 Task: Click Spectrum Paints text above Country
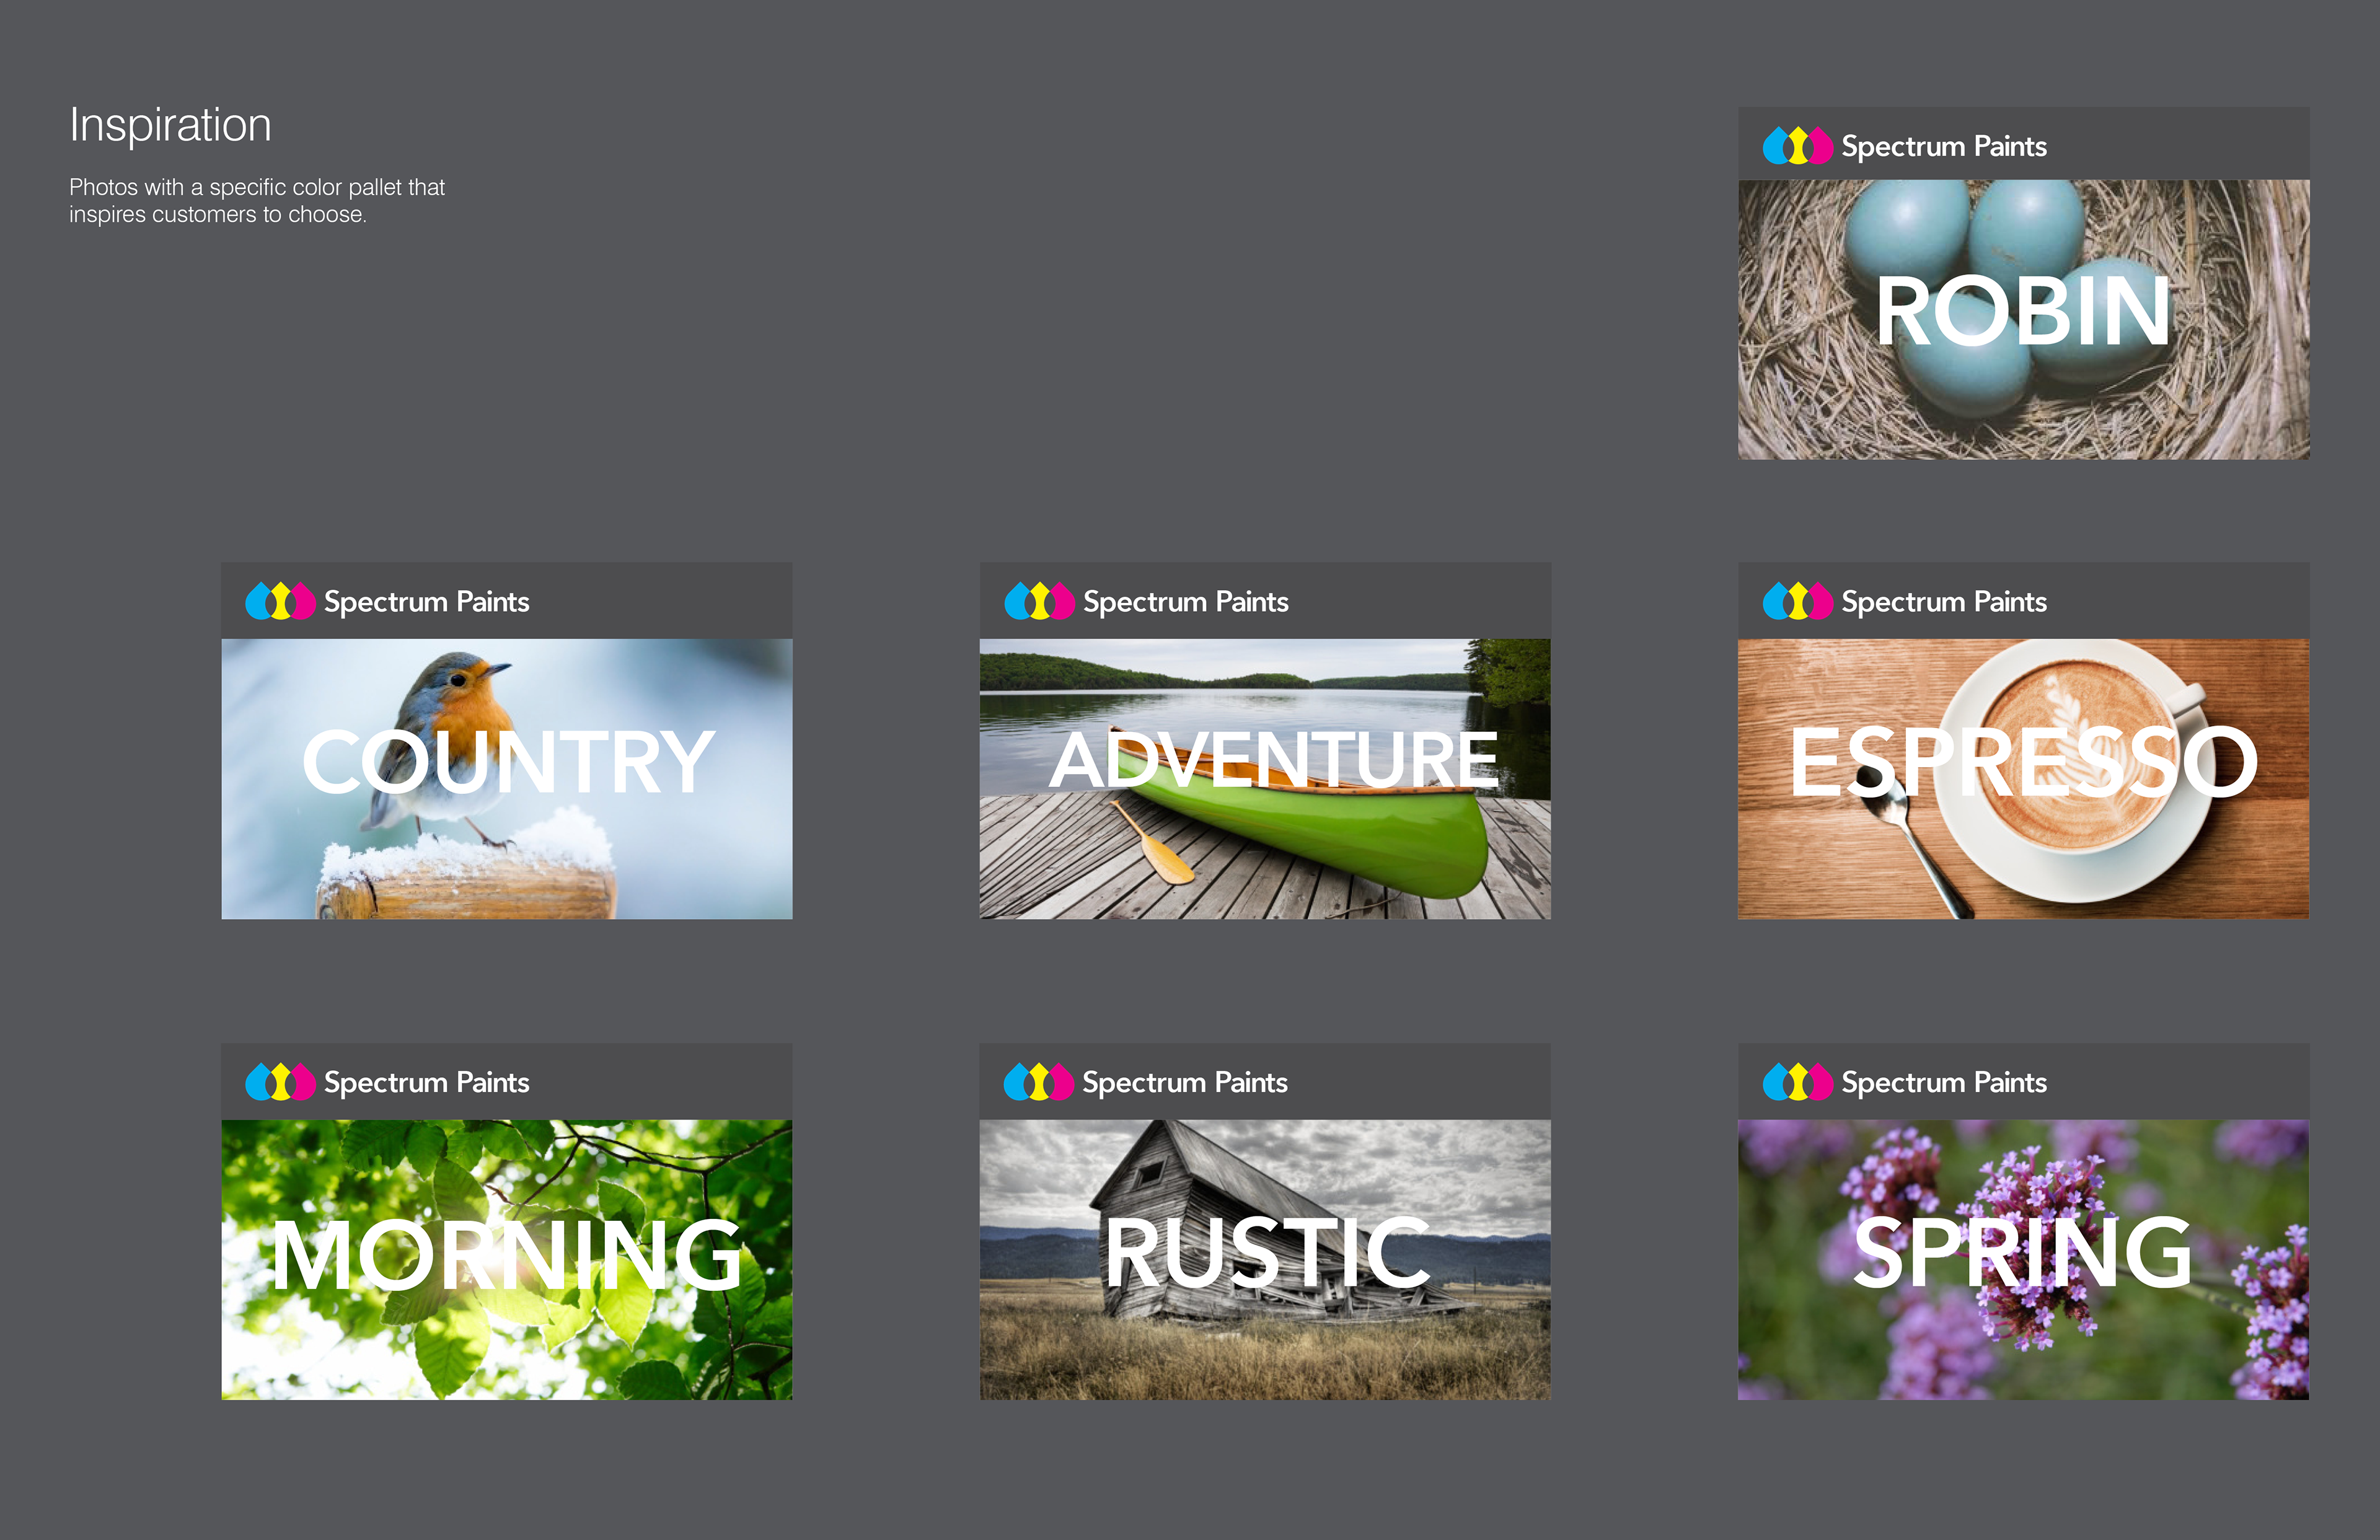(426, 602)
